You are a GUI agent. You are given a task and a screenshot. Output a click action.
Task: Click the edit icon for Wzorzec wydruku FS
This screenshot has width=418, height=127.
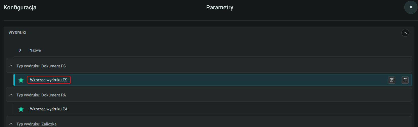click(392, 80)
